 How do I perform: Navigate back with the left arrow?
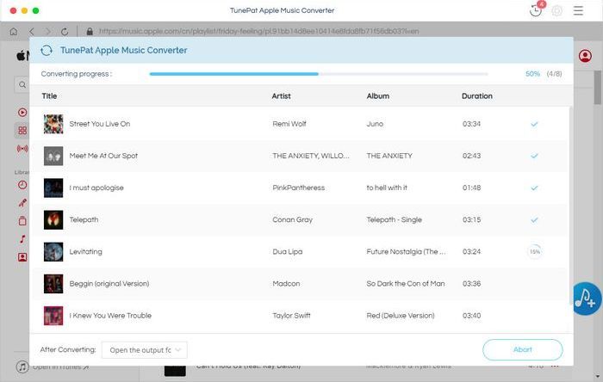[32, 32]
